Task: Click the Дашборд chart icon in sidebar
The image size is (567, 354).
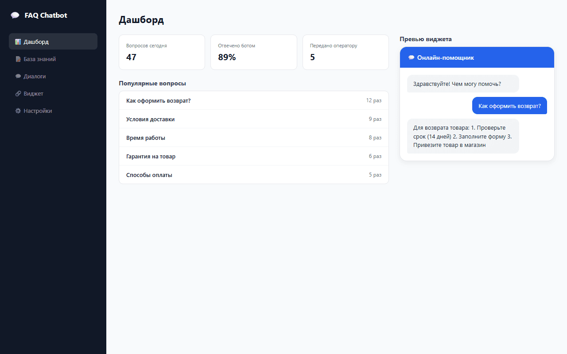Action: [x=18, y=42]
